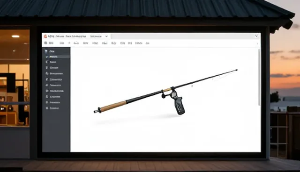Image resolution: width=300 pixels, height=172 pixels.
Task: Open the overflow dots ending the toolbar row
Action: (257, 43)
